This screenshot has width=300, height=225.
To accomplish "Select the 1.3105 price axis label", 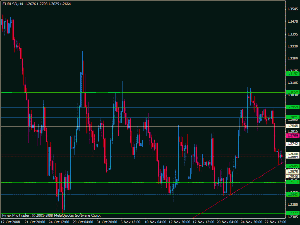I will coord(292,83).
